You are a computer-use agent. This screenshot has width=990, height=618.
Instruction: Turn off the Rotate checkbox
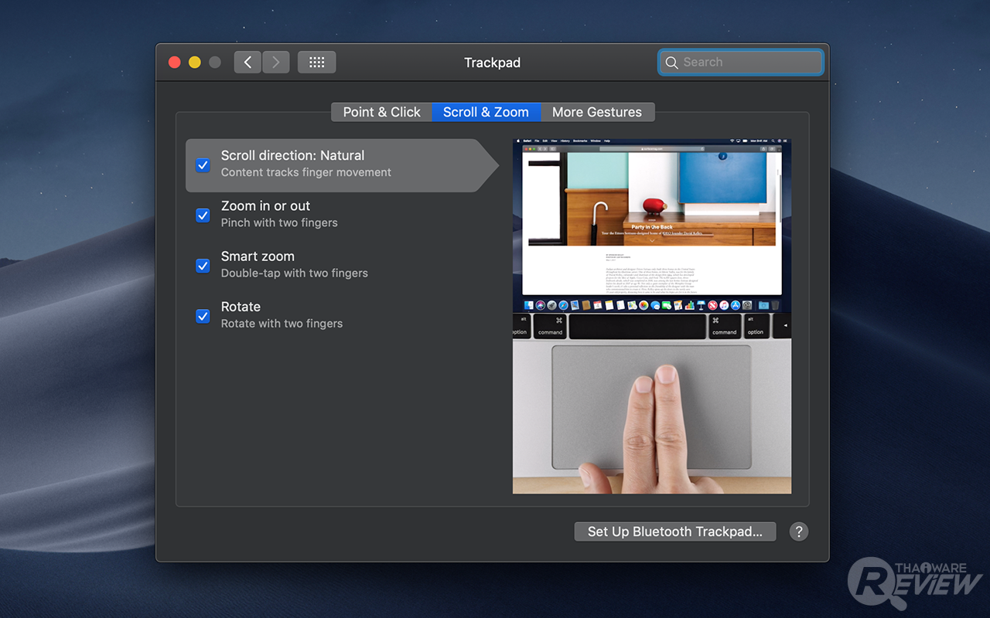pyautogui.click(x=203, y=316)
